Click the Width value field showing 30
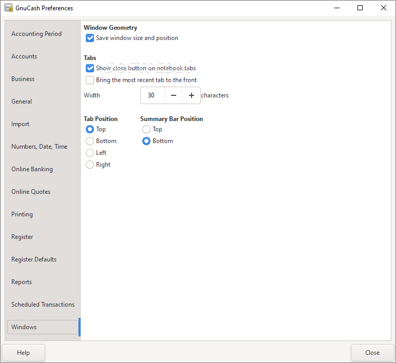 pos(153,95)
